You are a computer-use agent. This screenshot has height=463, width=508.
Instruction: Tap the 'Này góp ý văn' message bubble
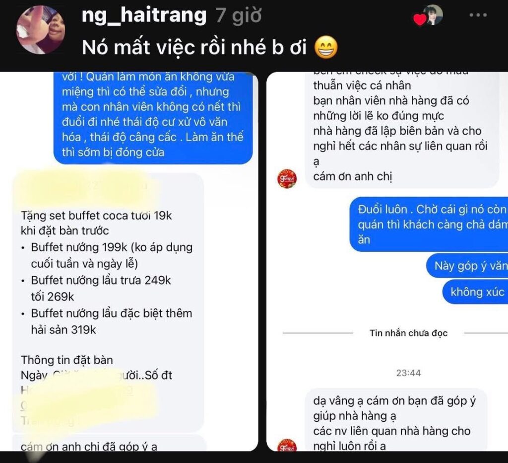point(467,266)
